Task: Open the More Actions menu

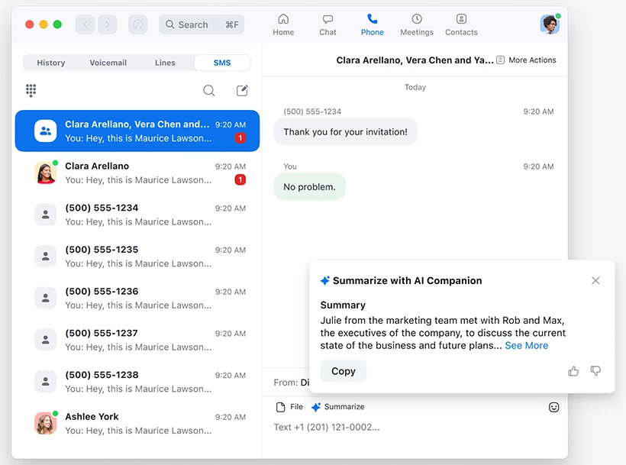Action: 526,59
